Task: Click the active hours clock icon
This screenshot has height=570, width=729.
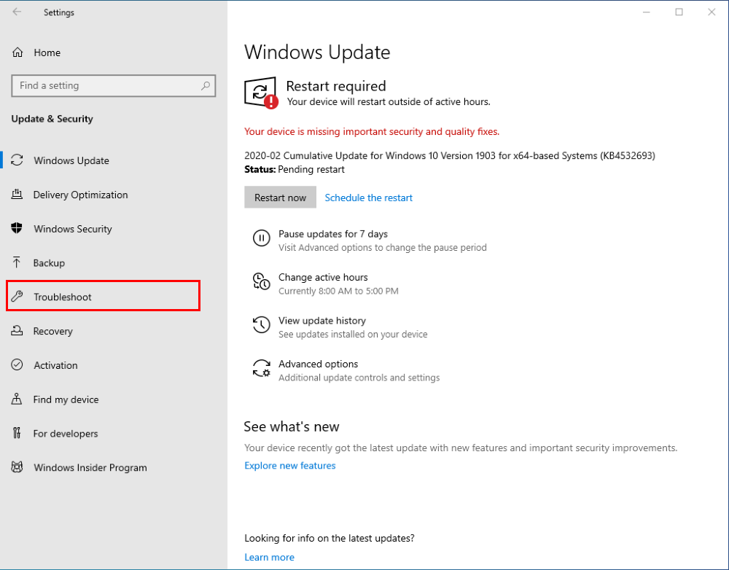Action: click(x=261, y=281)
